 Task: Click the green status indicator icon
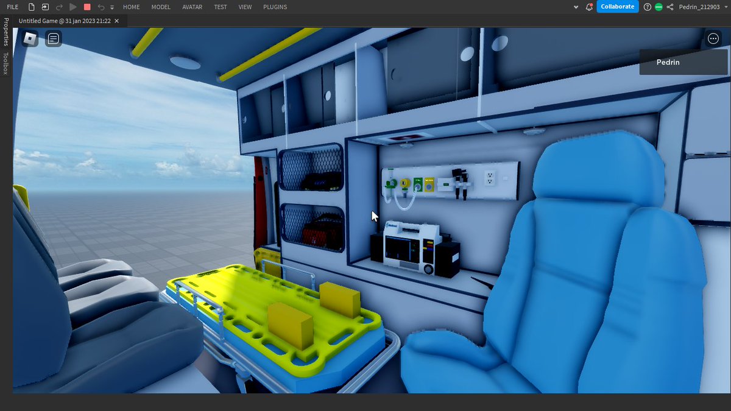coord(659,7)
